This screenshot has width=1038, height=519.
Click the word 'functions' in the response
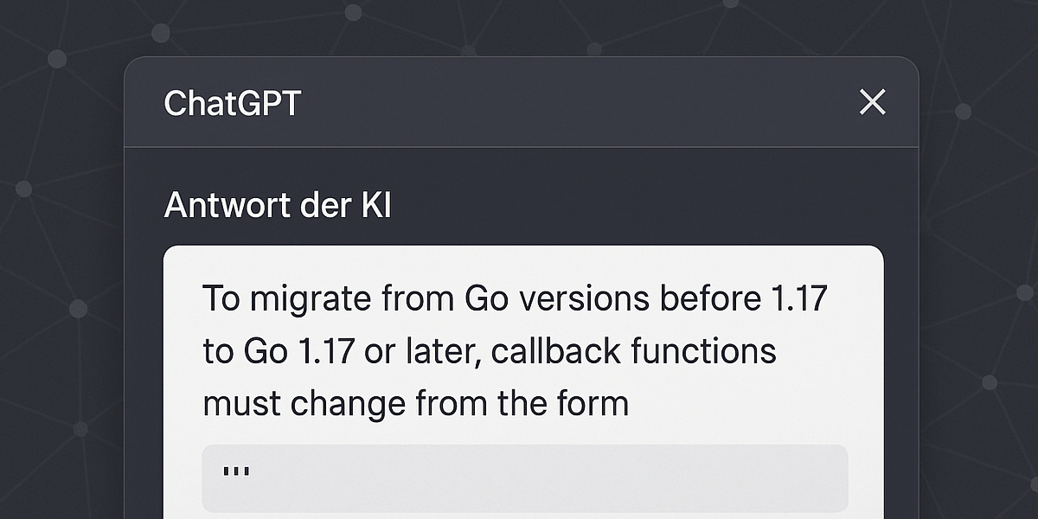[703, 351]
